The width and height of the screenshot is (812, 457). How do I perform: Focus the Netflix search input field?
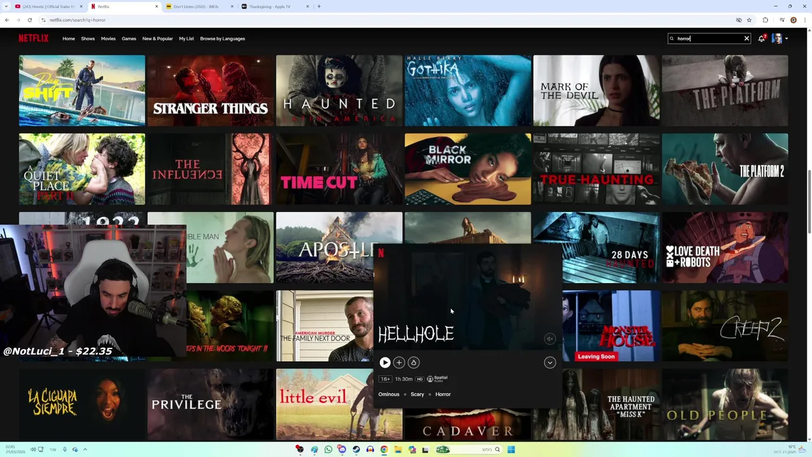(709, 39)
